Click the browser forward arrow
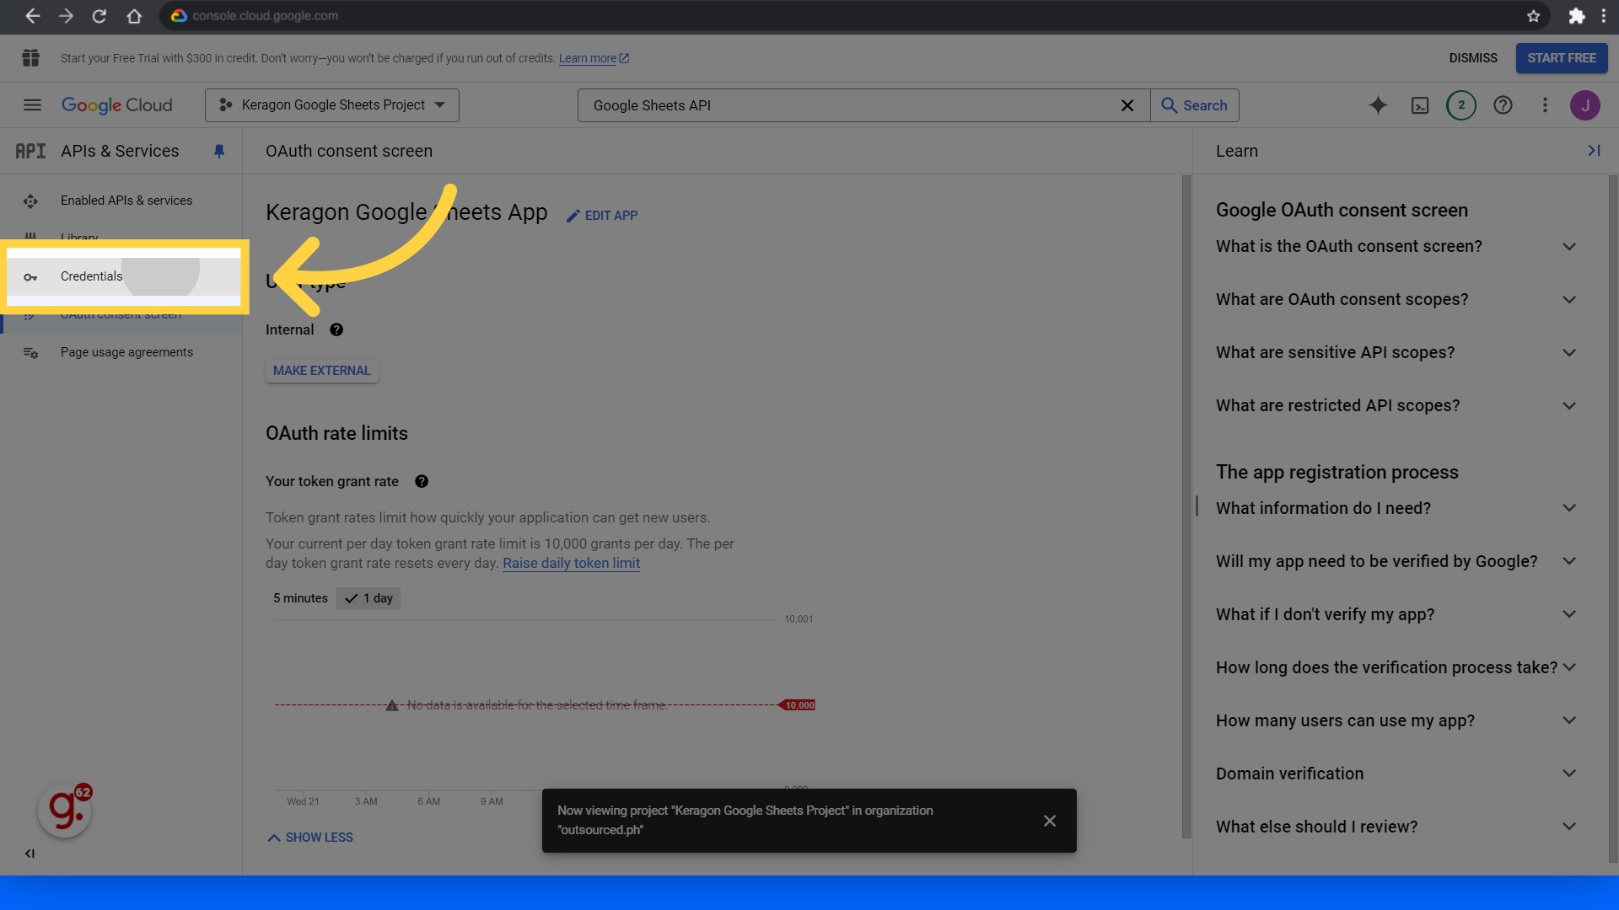The height and width of the screenshot is (910, 1619). click(66, 16)
